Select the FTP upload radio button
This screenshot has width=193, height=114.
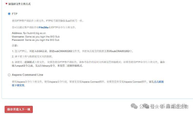tap(9, 14)
